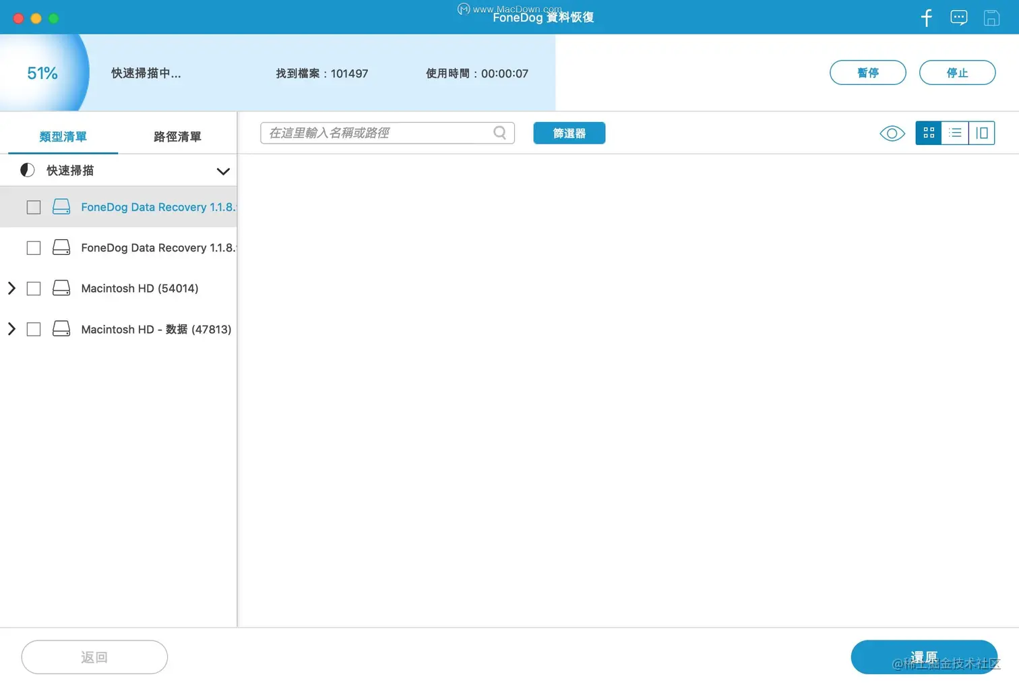Check the second FoneDog Data Recovery 1.1.8 checkbox
This screenshot has width=1019, height=689.
(34, 248)
